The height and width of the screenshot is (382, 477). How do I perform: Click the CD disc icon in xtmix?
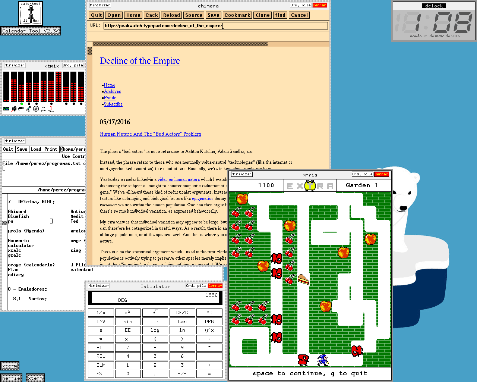36,109
